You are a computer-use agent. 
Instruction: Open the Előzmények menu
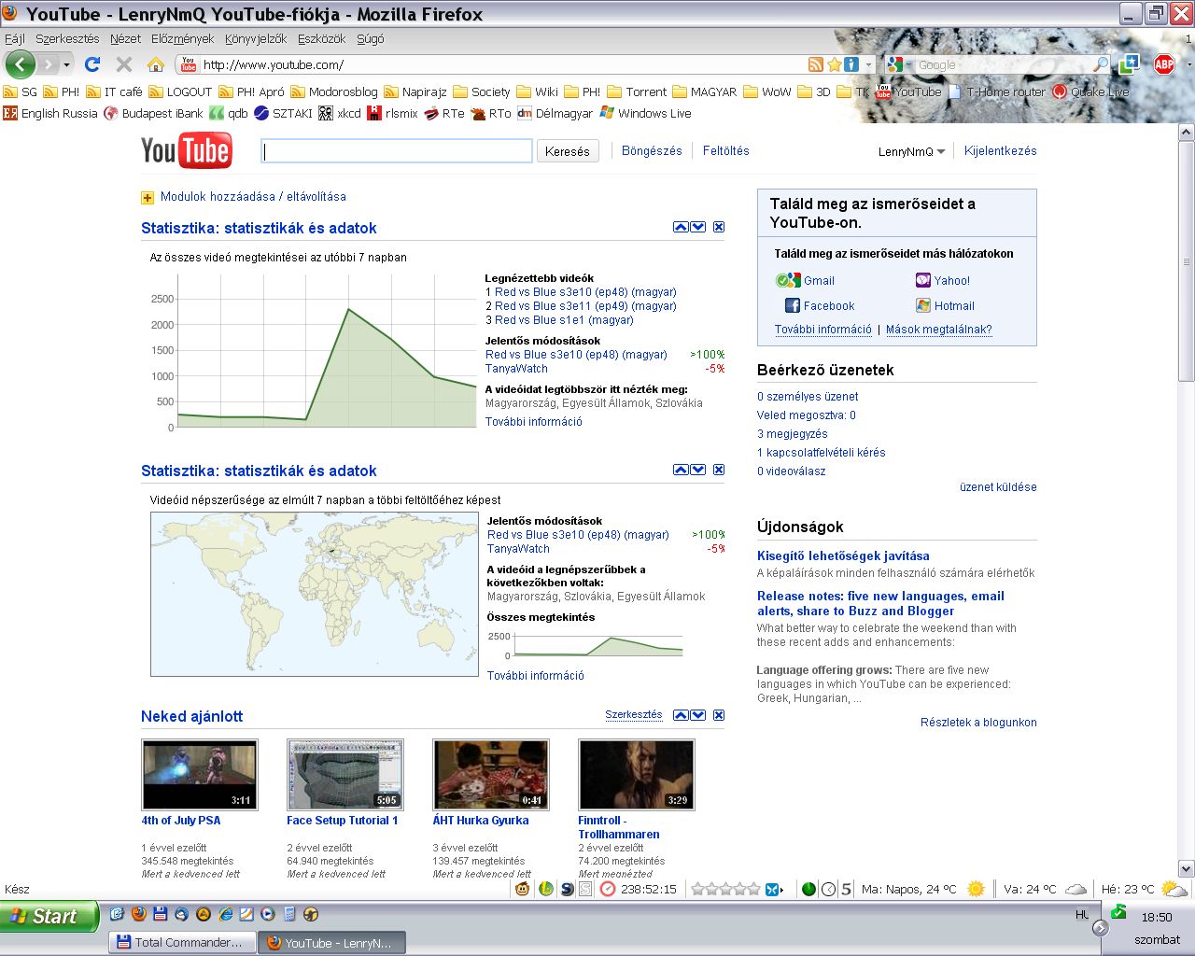pyautogui.click(x=182, y=39)
